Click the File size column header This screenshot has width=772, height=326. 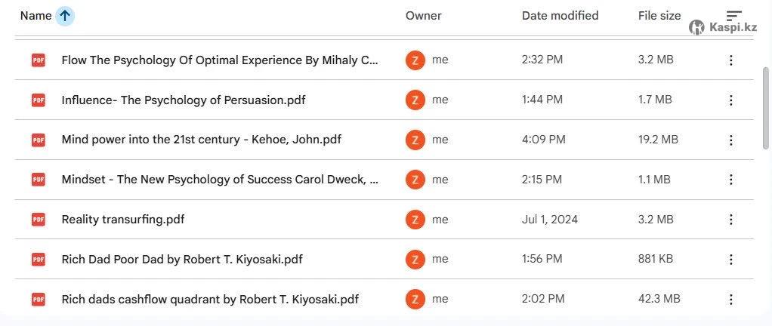coord(659,16)
